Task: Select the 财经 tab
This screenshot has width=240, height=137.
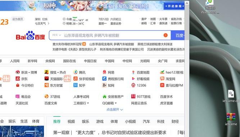Action: point(175,121)
